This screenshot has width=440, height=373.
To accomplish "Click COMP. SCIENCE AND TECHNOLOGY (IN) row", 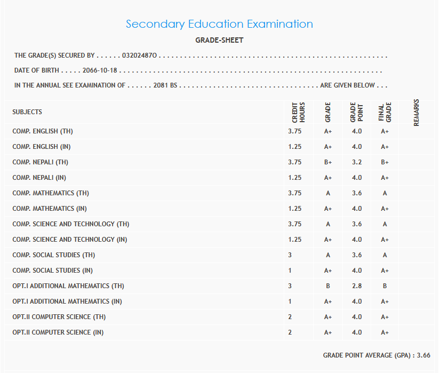I will click(x=70, y=240).
